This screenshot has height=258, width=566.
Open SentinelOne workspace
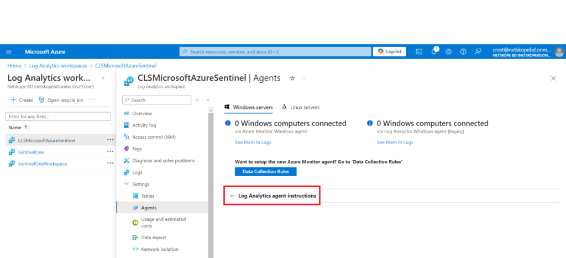(x=31, y=152)
